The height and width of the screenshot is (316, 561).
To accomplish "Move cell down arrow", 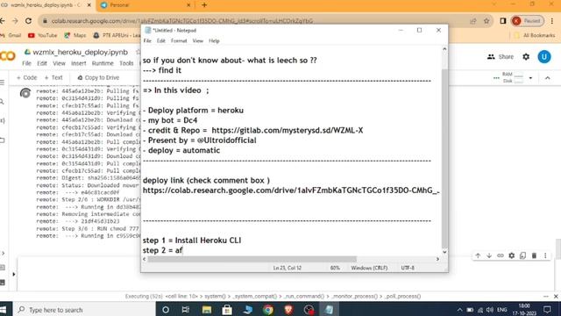I will point(489,255).
